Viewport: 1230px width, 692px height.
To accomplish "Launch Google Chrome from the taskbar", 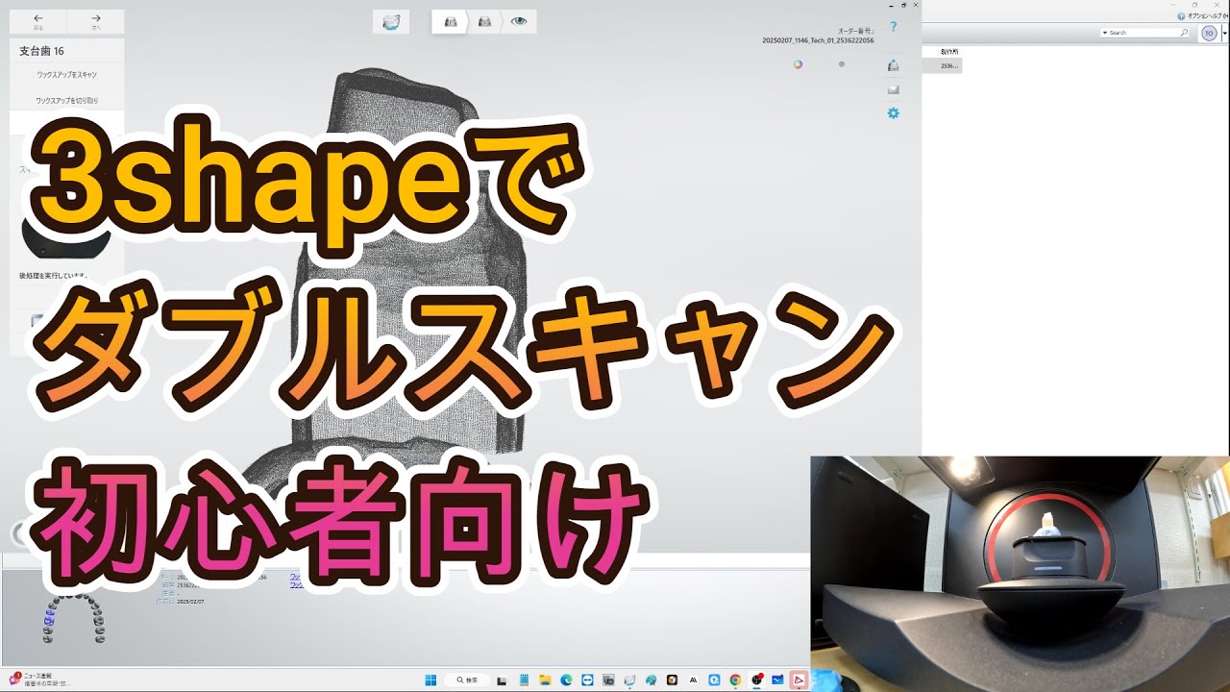I will pos(734,680).
